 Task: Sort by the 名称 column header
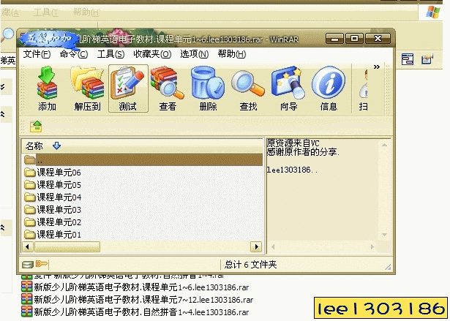35,146
